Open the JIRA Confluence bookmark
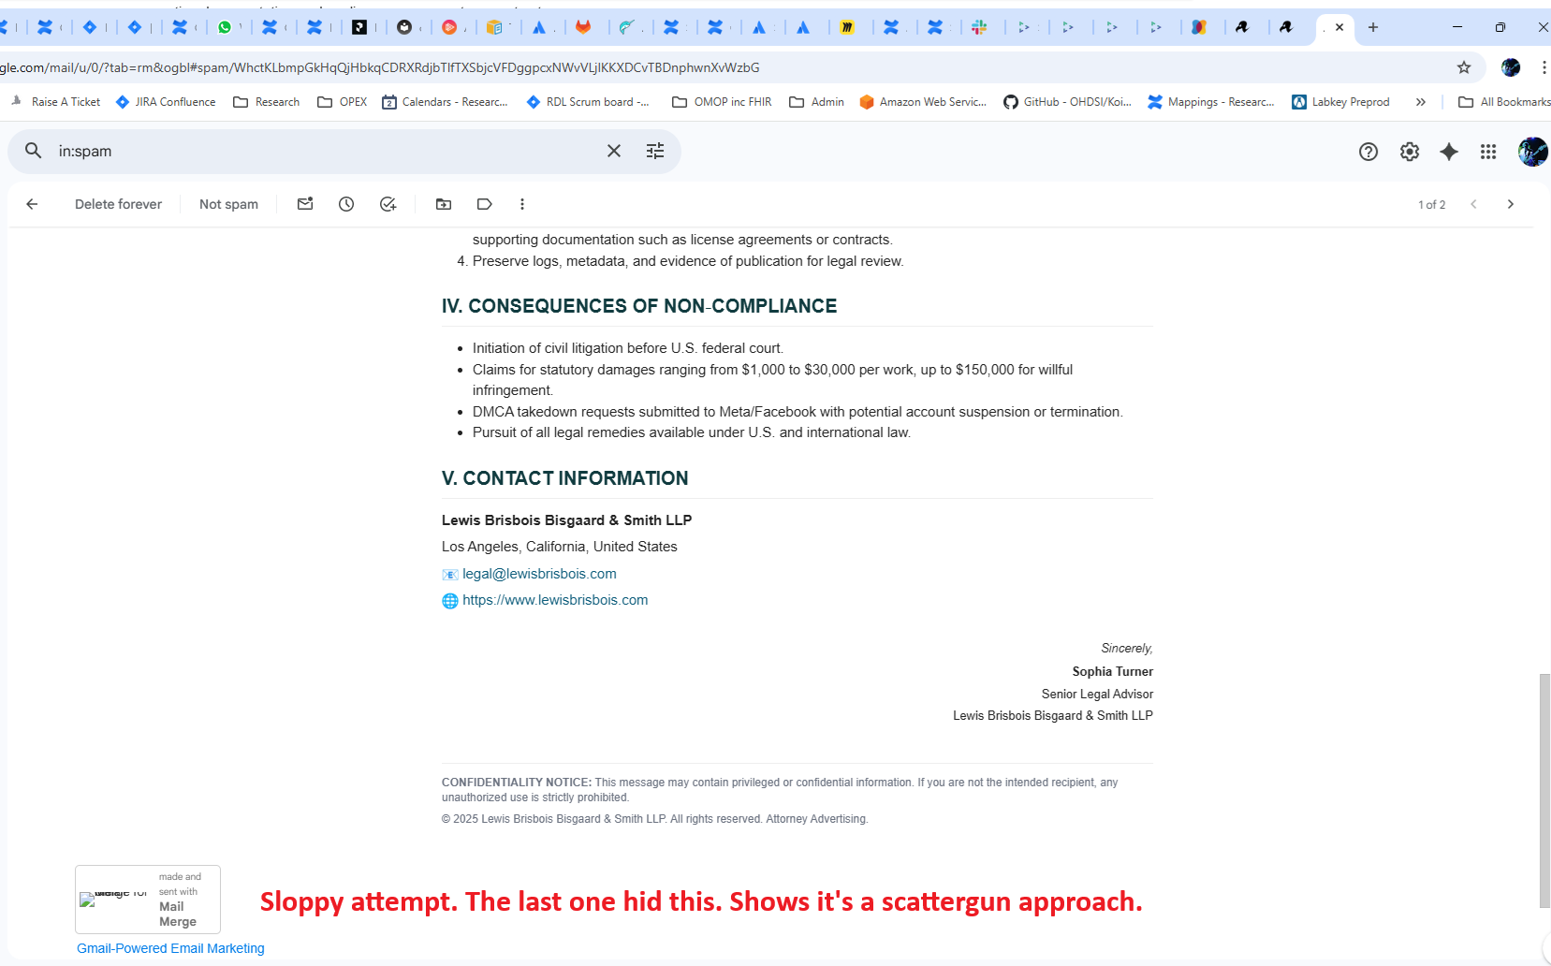This screenshot has height=966, width=1551. (166, 102)
